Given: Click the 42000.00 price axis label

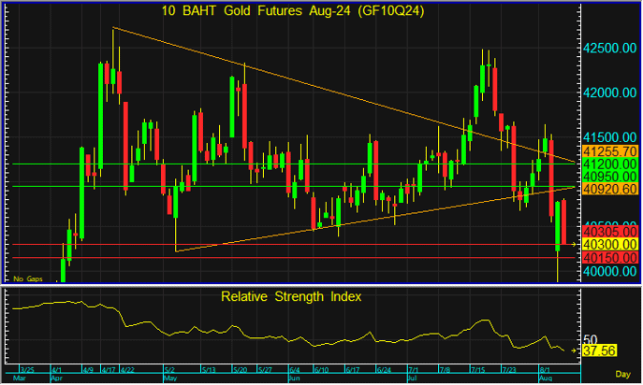Looking at the screenshot, I should (609, 93).
